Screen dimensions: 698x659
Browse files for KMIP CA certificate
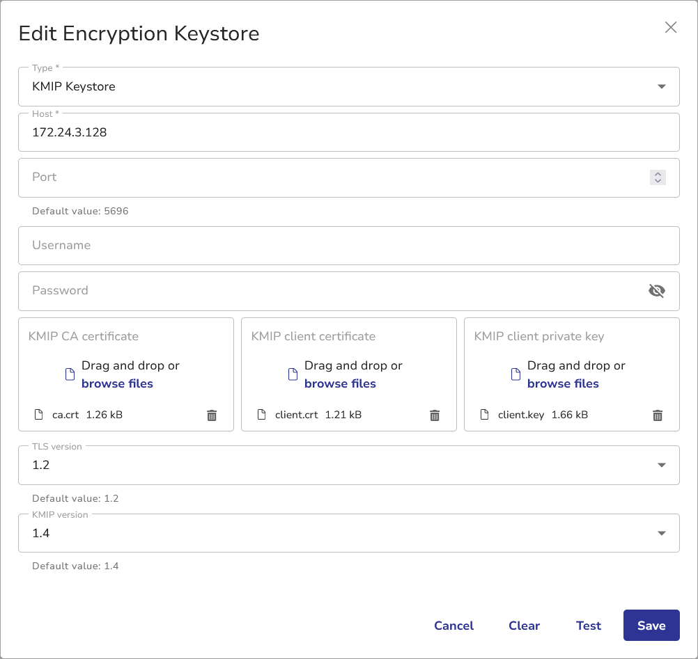(117, 383)
